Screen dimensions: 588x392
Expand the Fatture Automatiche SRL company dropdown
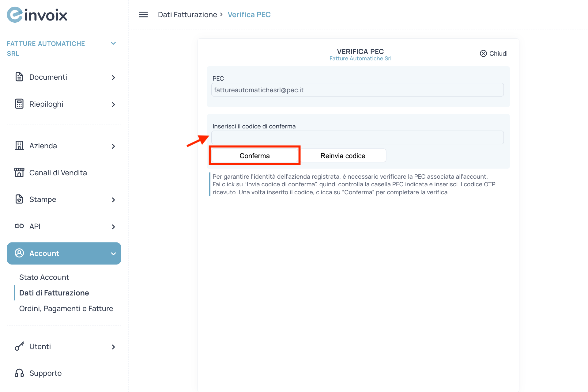point(113,44)
